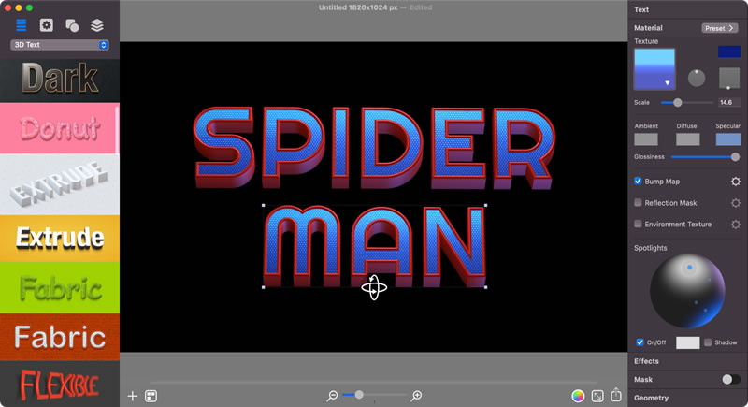This screenshot has width=748, height=407.
Task: Adjust the texture Scale slider
Action: pyautogui.click(x=687, y=103)
